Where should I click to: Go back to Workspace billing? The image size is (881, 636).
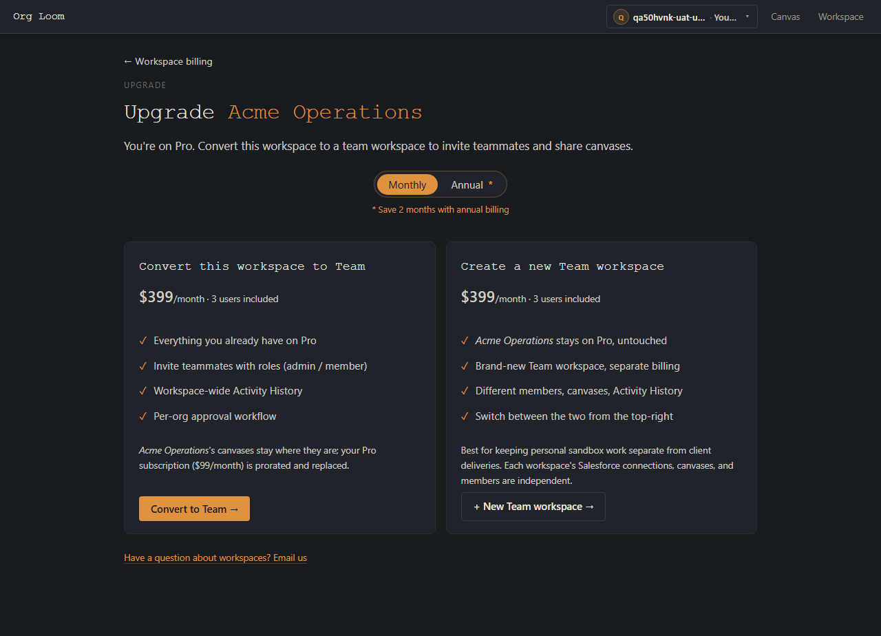(168, 61)
